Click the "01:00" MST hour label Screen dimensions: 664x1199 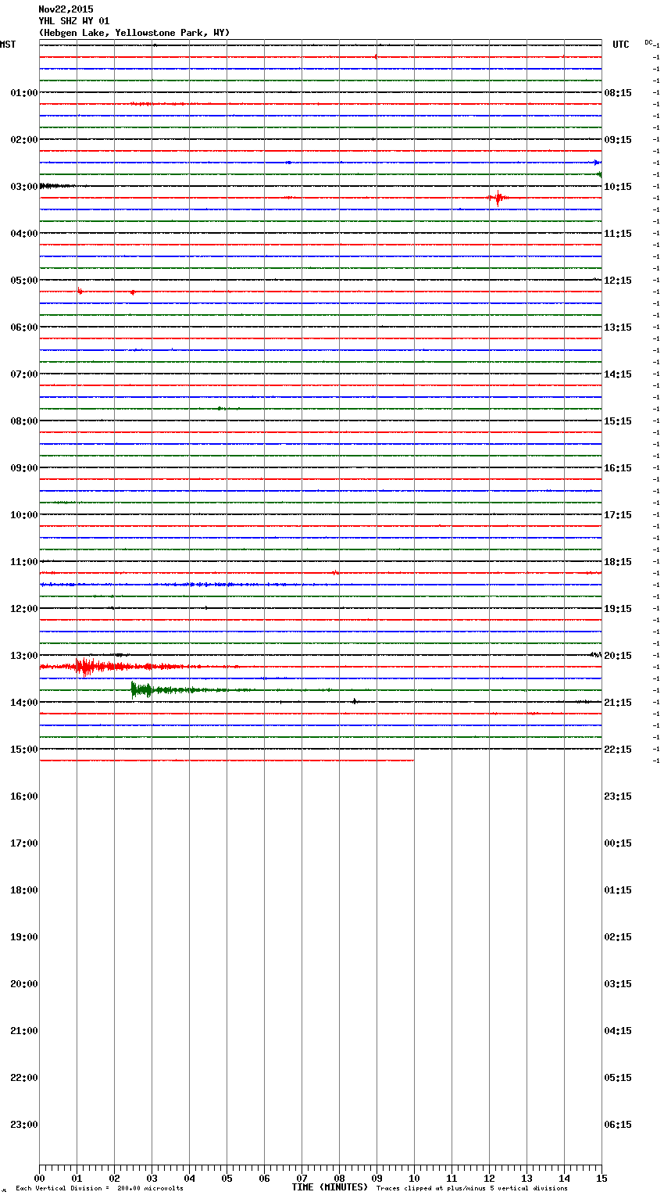coord(24,93)
